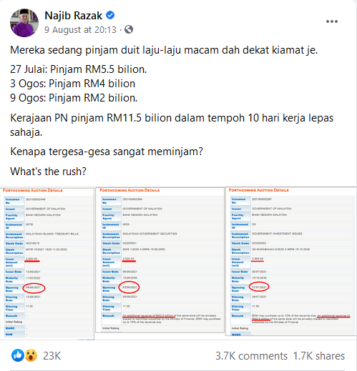The image size is (357, 371).
Task: Click the globe public audience icon
Action: pos(129,29)
